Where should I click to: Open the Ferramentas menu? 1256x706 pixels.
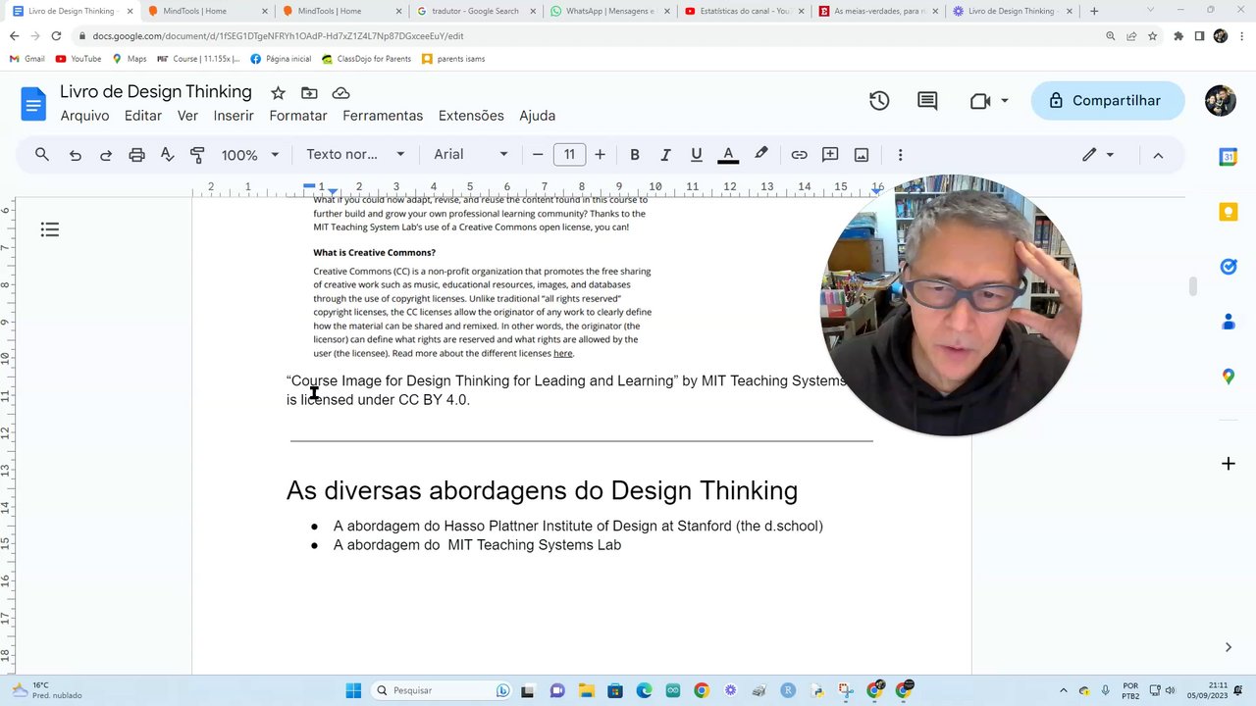coord(383,116)
